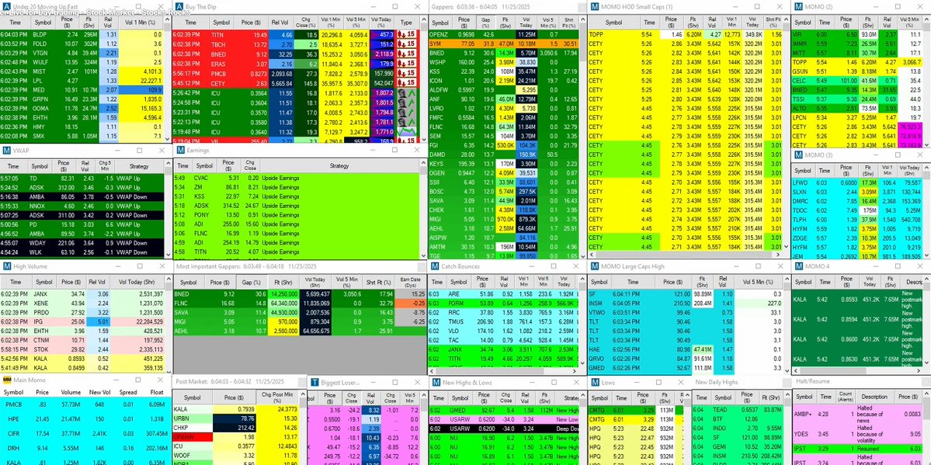This screenshot has width=931, height=465.
Task: Maximize the VWAP window
Action: [140, 151]
